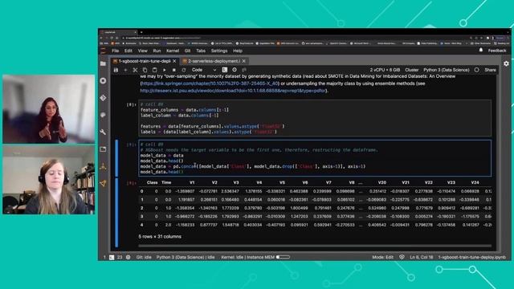Click the git icon in notebook toolbar
514x289 pixels.
pyautogui.click(x=244, y=70)
